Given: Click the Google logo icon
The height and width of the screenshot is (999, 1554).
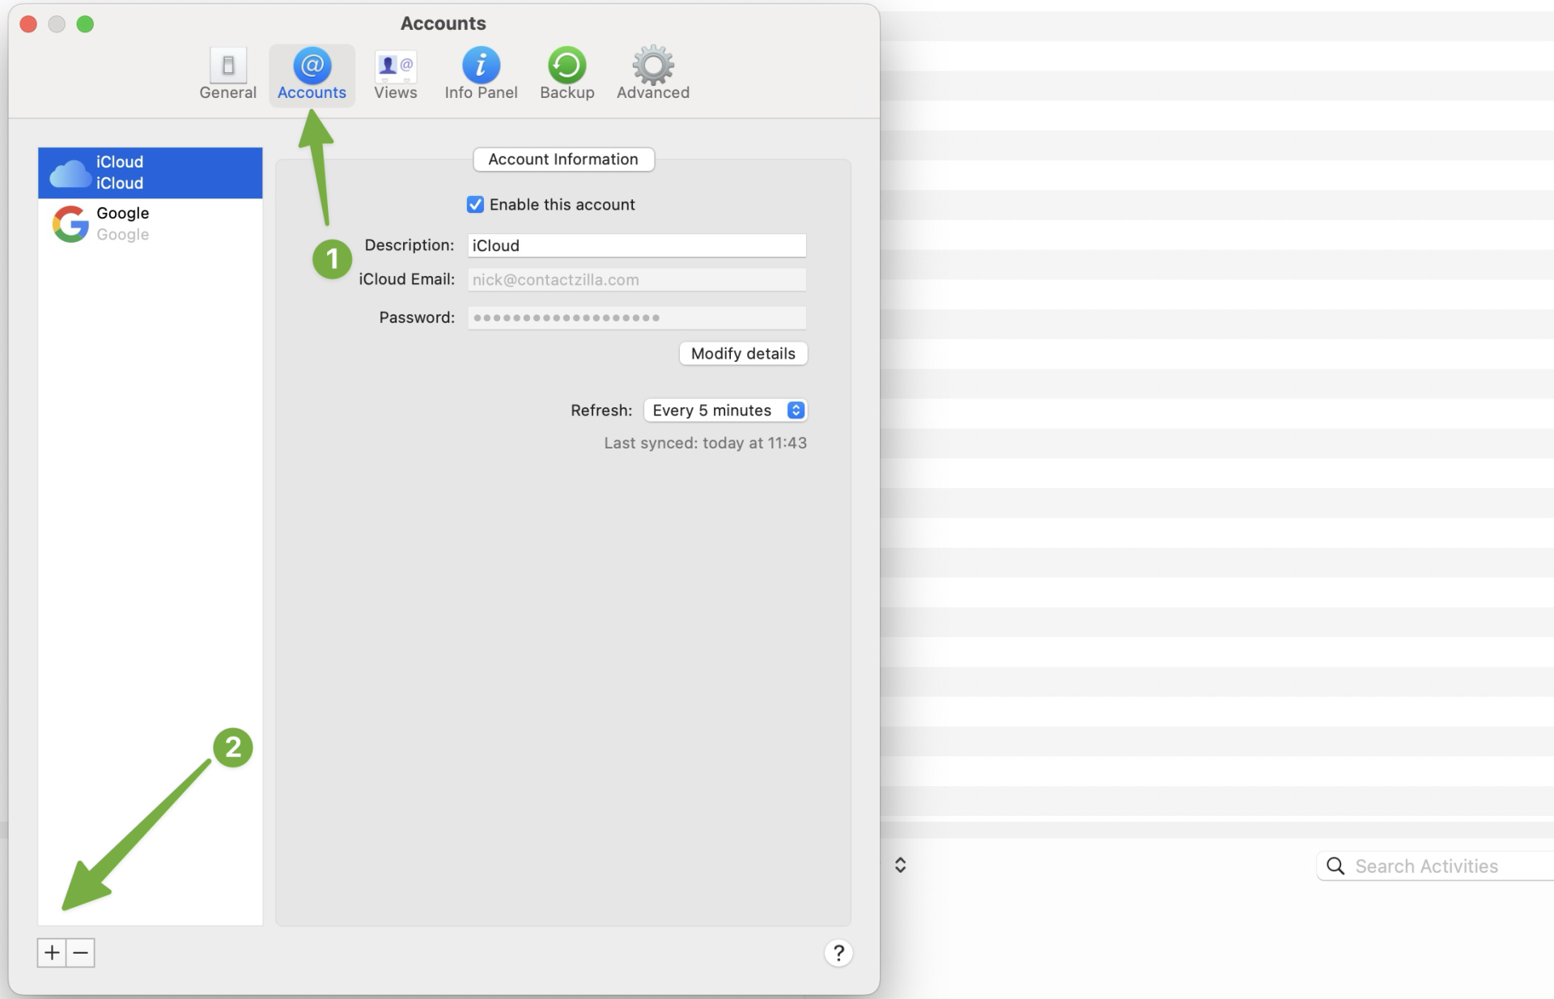Looking at the screenshot, I should pyautogui.click(x=70, y=223).
